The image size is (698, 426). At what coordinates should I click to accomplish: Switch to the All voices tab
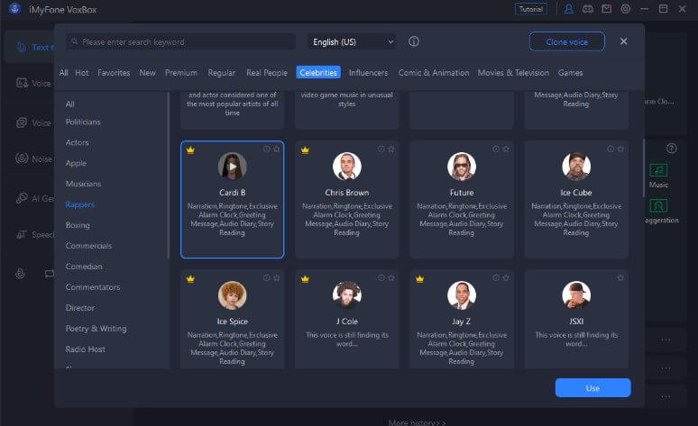click(x=64, y=72)
